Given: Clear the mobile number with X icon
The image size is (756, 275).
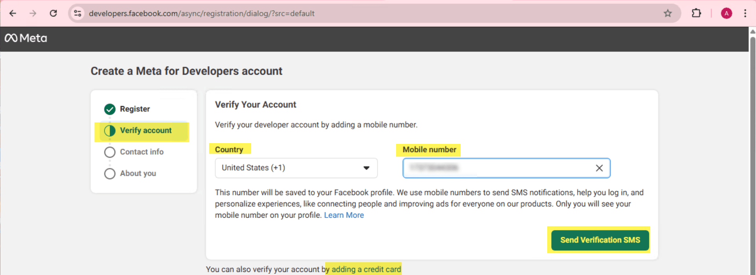Looking at the screenshot, I should pos(599,168).
